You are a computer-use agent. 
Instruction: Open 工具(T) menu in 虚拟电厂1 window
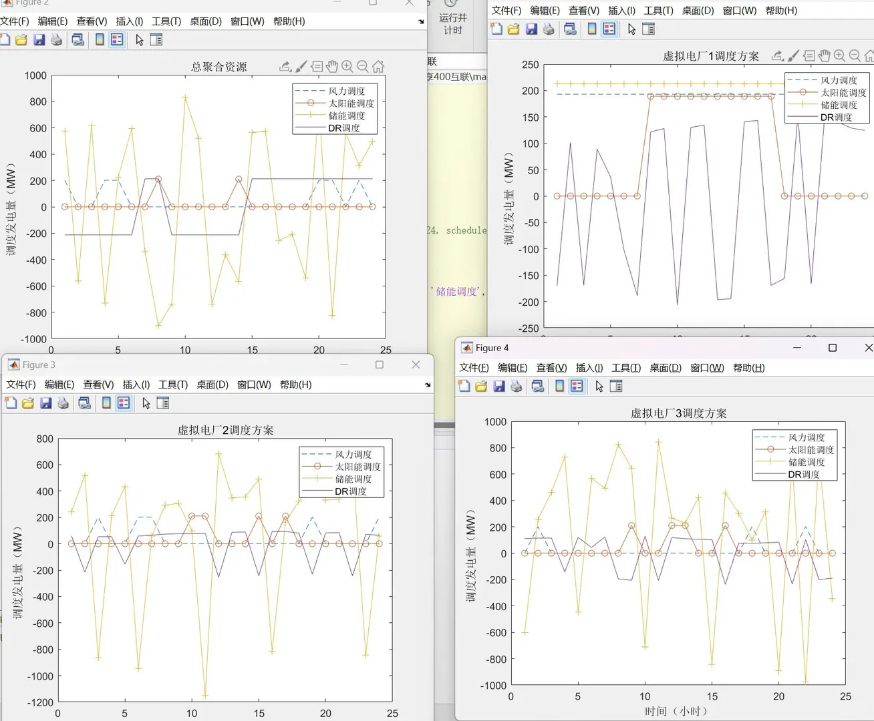(658, 11)
